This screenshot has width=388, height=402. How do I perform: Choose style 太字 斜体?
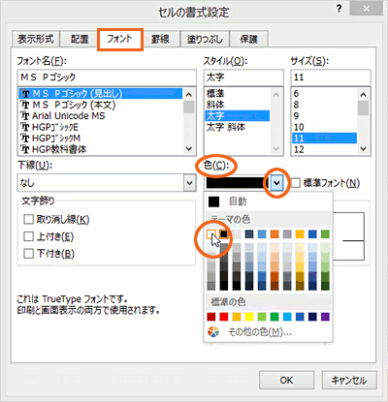237,127
